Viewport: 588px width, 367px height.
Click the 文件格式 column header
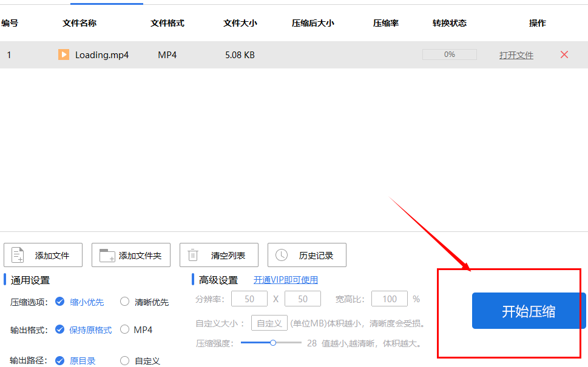(x=167, y=23)
